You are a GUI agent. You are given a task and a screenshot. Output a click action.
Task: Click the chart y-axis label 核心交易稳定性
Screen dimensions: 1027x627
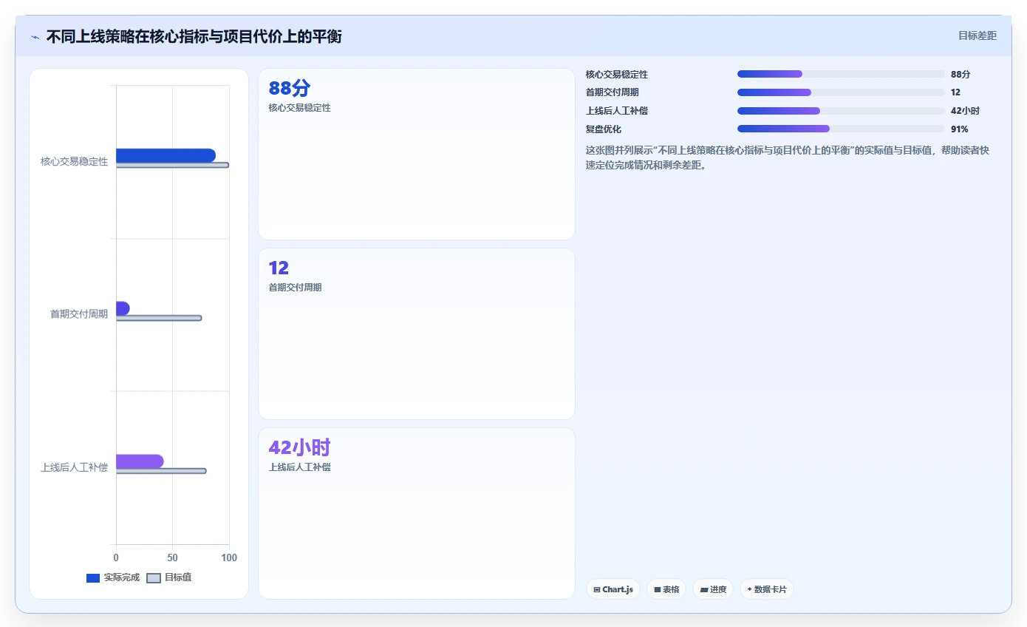74,161
